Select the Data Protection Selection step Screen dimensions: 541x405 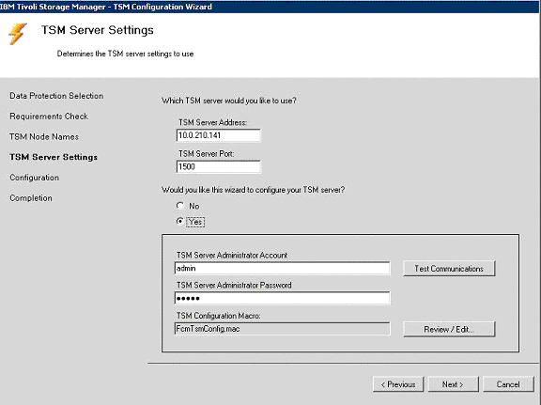[x=56, y=96]
